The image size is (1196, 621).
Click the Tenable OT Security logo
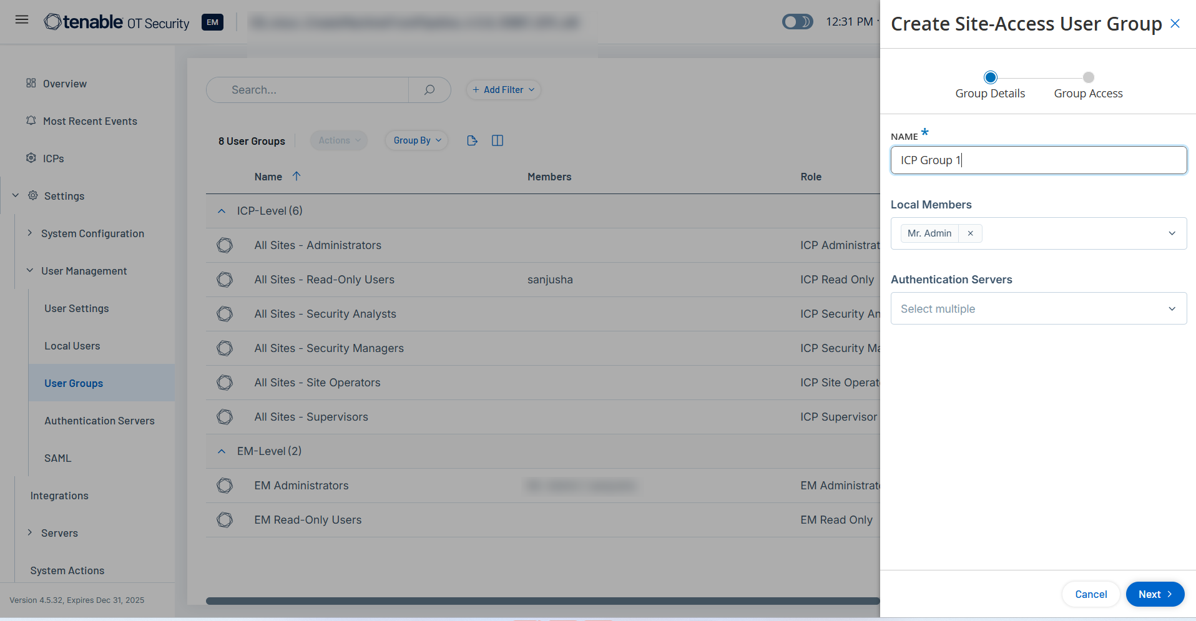[x=117, y=22]
